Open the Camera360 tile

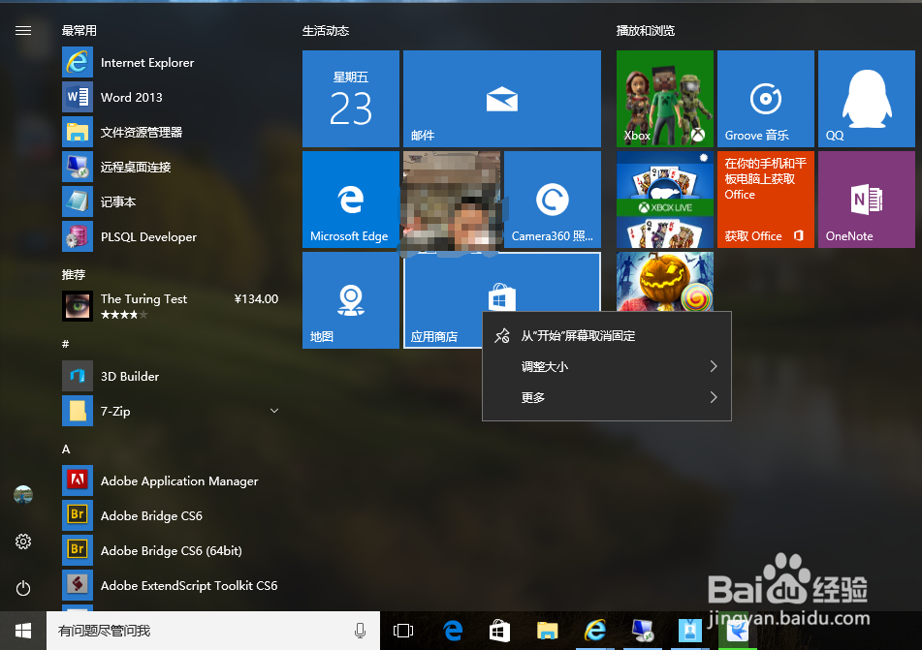click(x=553, y=200)
